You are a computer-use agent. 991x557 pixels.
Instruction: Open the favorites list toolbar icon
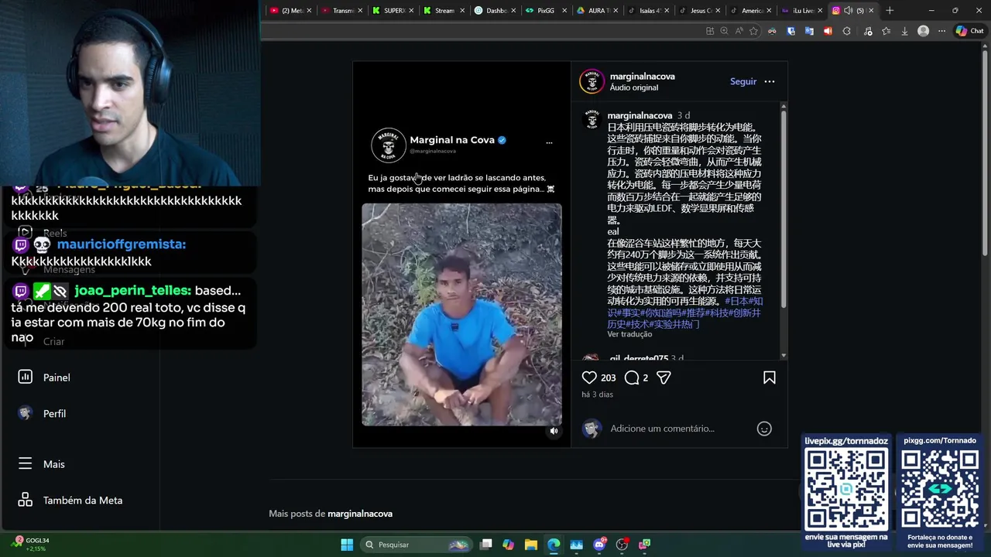click(x=886, y=31)
